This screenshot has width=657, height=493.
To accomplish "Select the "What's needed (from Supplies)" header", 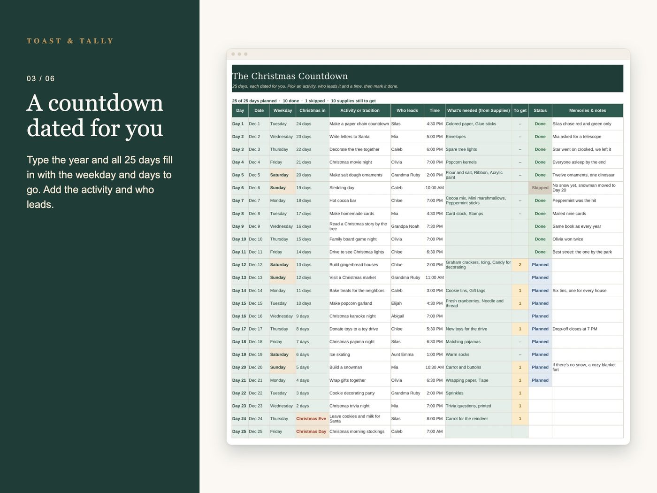I will tap(478, 111).
